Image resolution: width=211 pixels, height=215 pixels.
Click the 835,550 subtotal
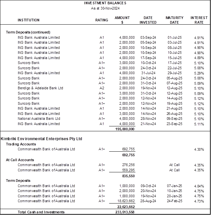coord(129,176)
